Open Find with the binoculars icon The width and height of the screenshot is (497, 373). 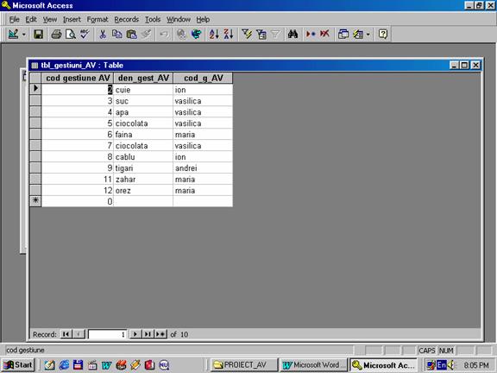[x=293, y=34]
